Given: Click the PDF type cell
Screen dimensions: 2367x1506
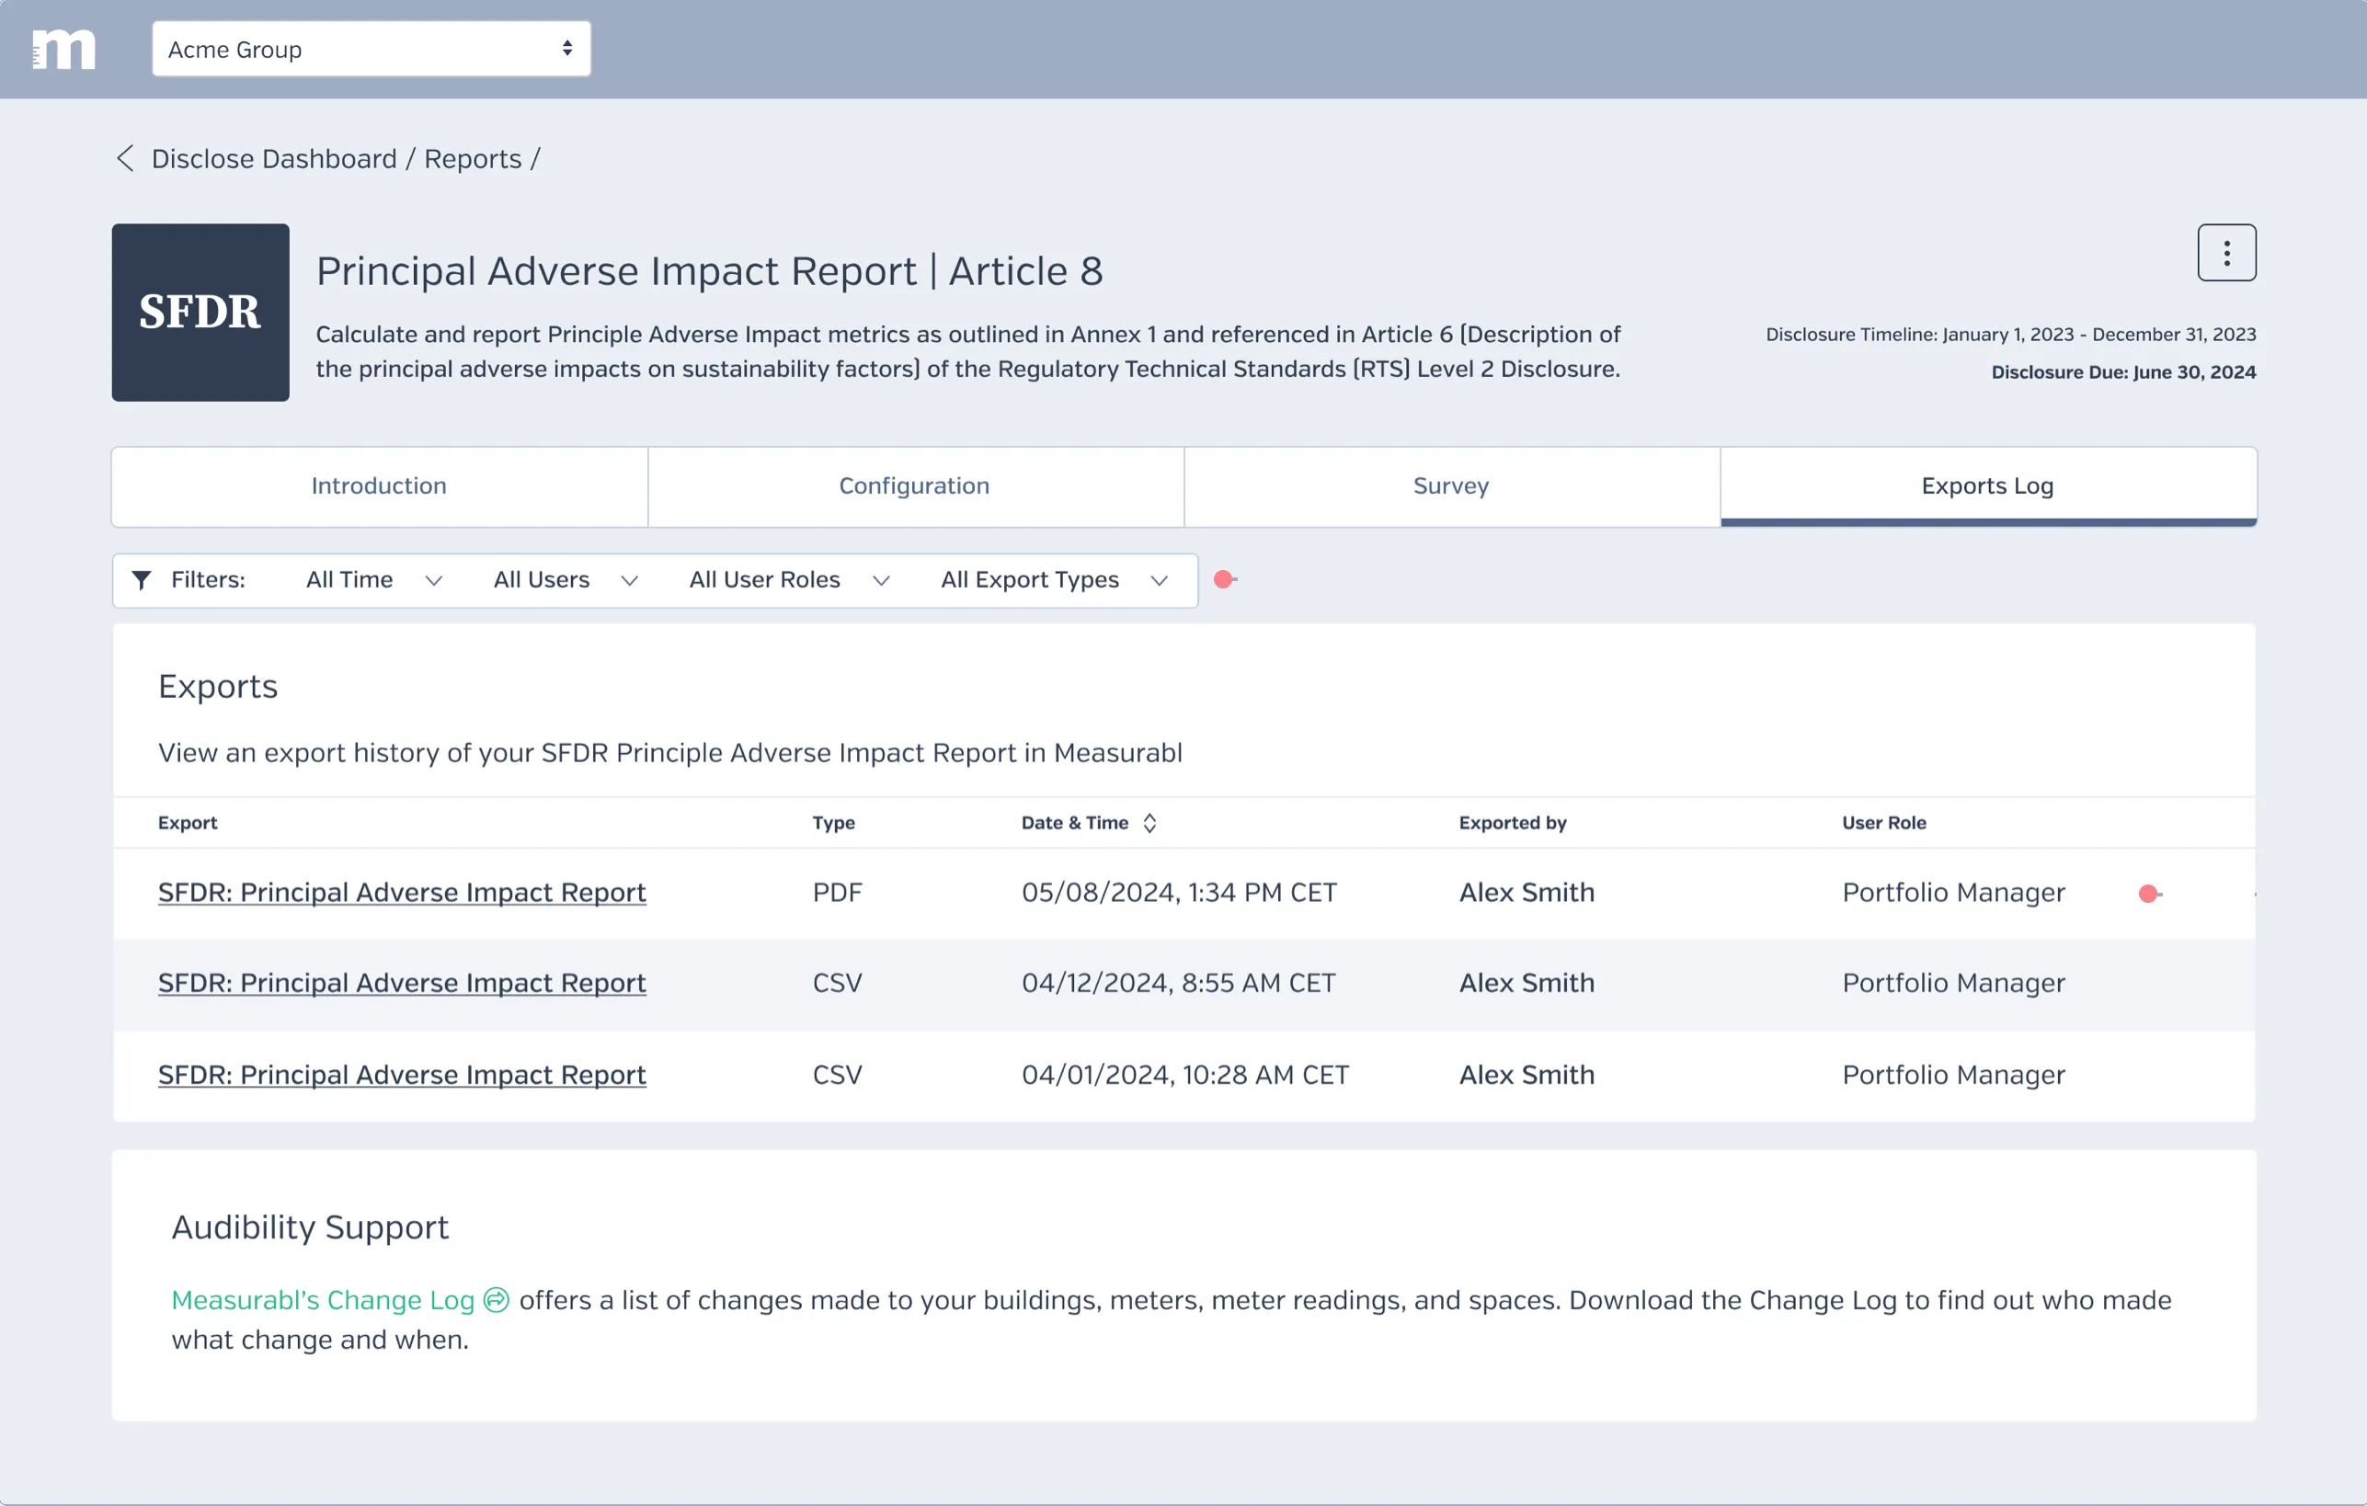Looking at the screenshot, I should pyautogui.click(x=838, y=893).
